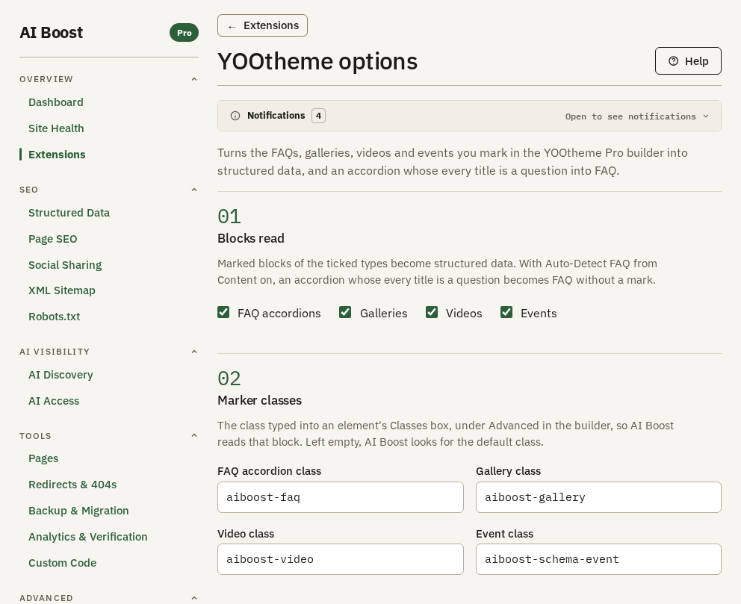Open Page SEO in sidebar
This screenshot has width=741, height=604.
click(x=53, y=239)
